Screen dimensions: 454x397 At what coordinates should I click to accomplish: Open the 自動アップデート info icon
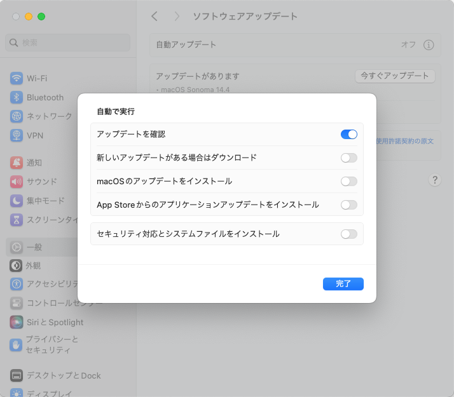429,45
